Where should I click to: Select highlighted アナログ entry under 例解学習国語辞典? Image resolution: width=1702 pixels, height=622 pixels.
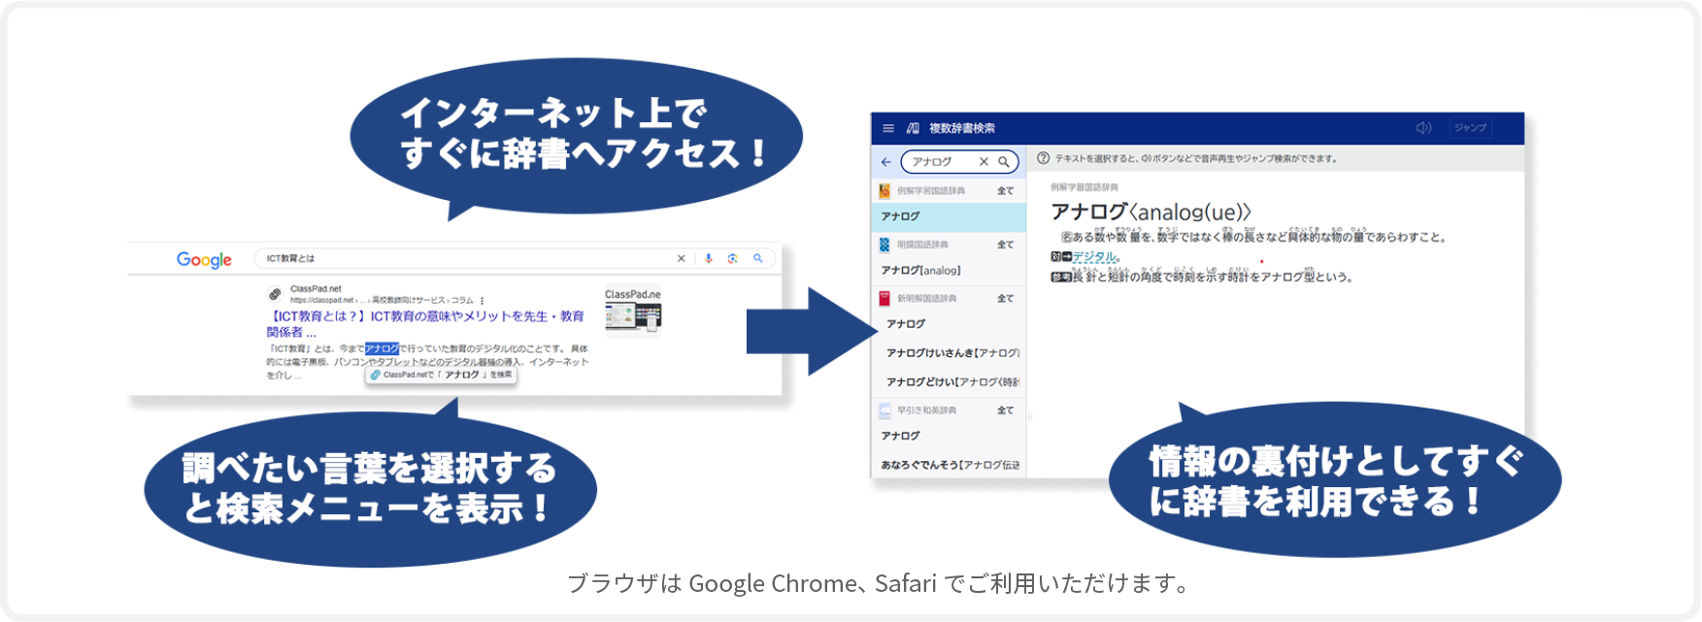[x=949, y=216]
